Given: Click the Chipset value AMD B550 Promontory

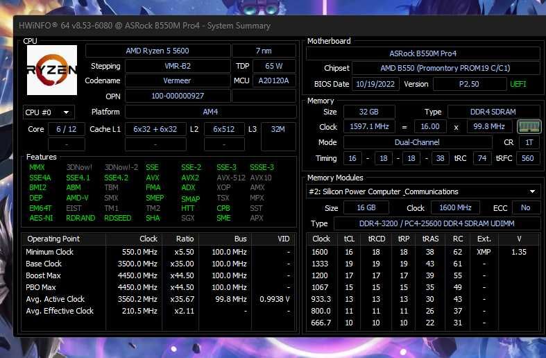Looking at the screenshot, I should point(445,68).
